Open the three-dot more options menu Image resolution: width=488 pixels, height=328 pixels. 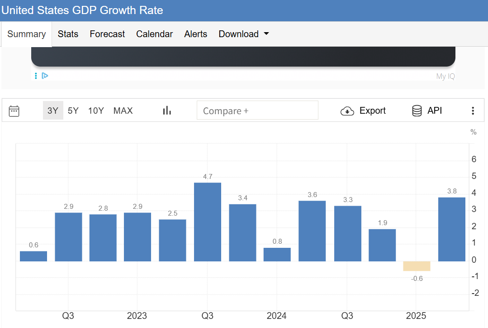(473, 111)
